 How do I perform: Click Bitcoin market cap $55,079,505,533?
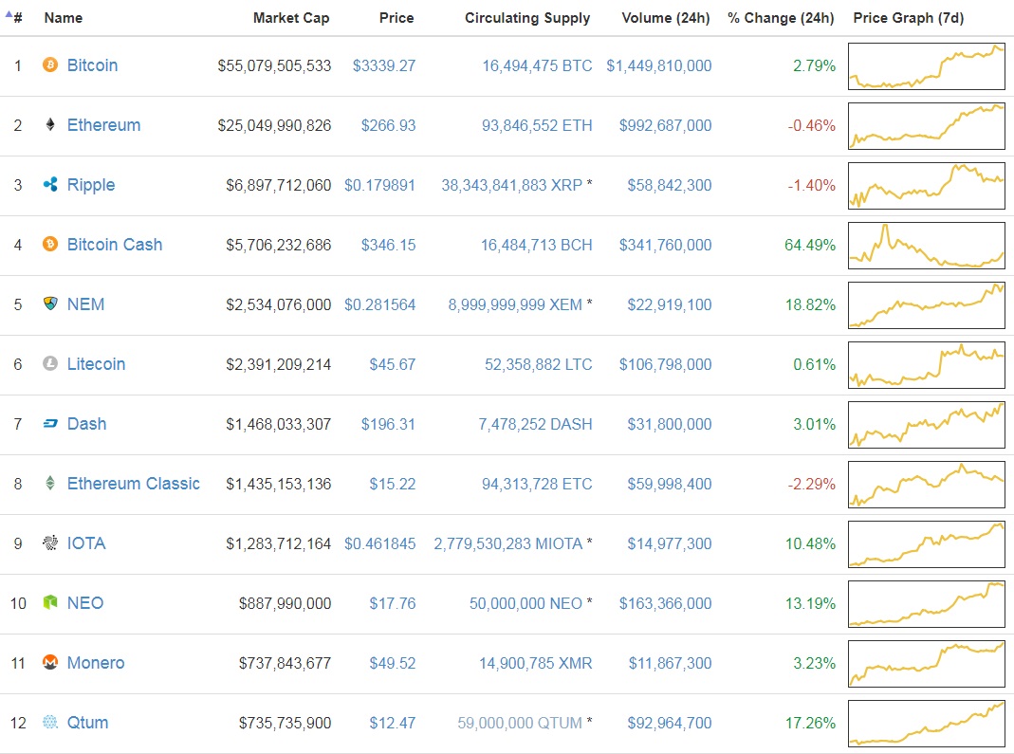274,66
